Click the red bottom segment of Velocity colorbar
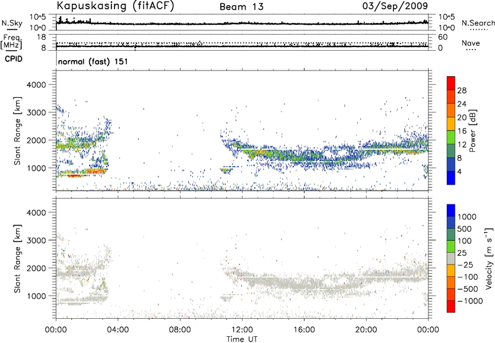 click(451, 306)
